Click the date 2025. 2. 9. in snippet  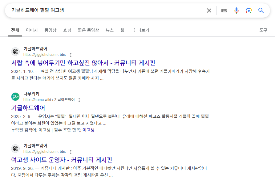(21, 117)
